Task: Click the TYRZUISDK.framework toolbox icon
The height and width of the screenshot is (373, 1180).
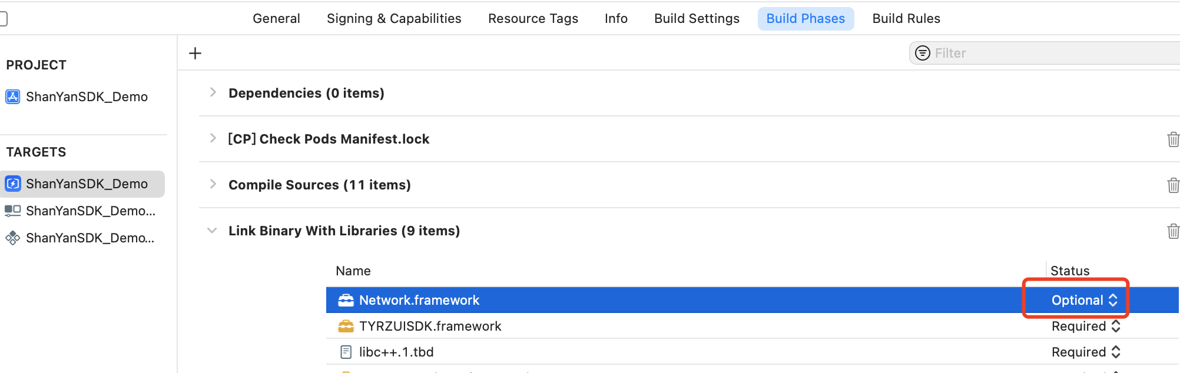Action: click(346, 326)
